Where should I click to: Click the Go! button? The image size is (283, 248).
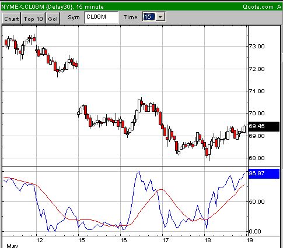pos(53,19)
